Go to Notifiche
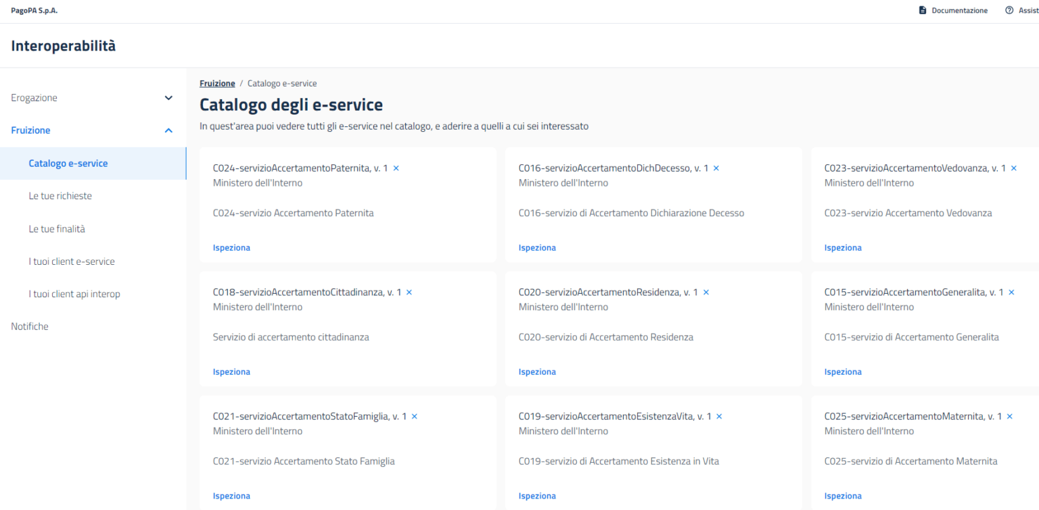 click(x=30, y=326)
